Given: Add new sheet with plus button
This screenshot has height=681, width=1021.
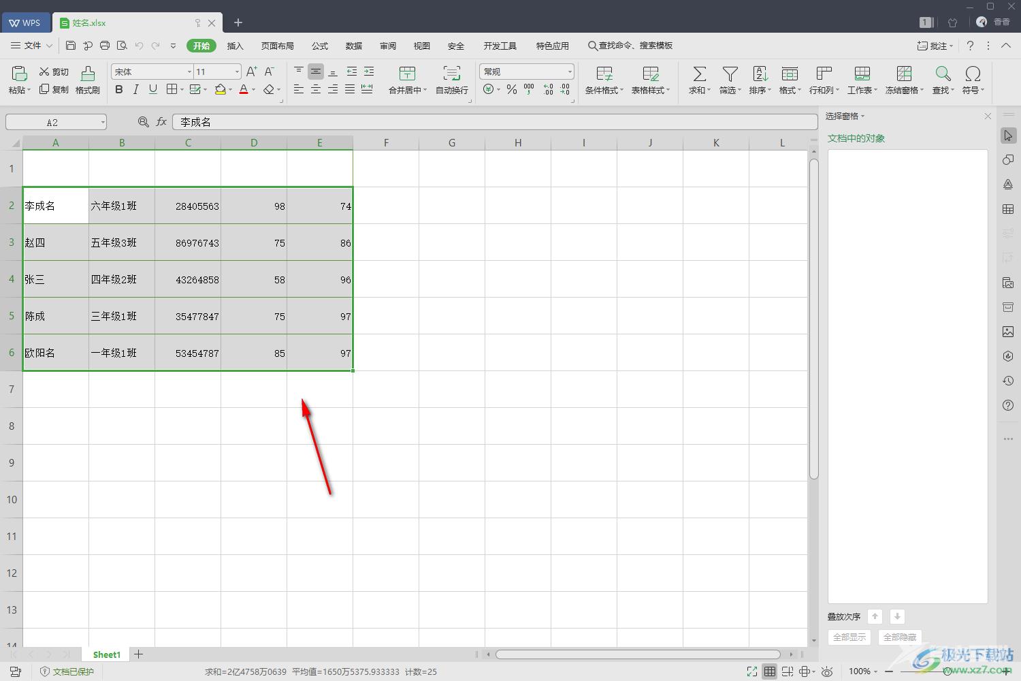Looking at the screenshot, I should [138, 654].
